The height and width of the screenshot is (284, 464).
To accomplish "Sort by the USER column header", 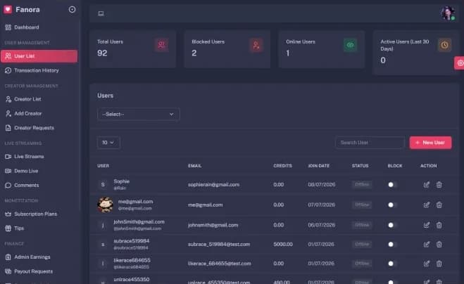I will [x=103, y=166].
